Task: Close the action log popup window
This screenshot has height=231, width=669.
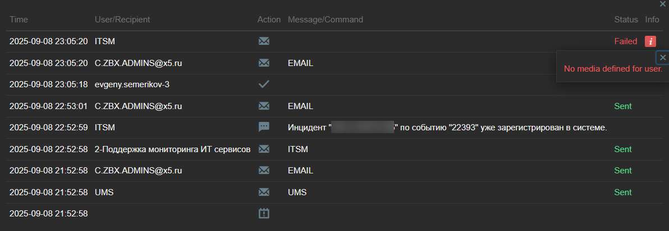Action: point(663,4)
